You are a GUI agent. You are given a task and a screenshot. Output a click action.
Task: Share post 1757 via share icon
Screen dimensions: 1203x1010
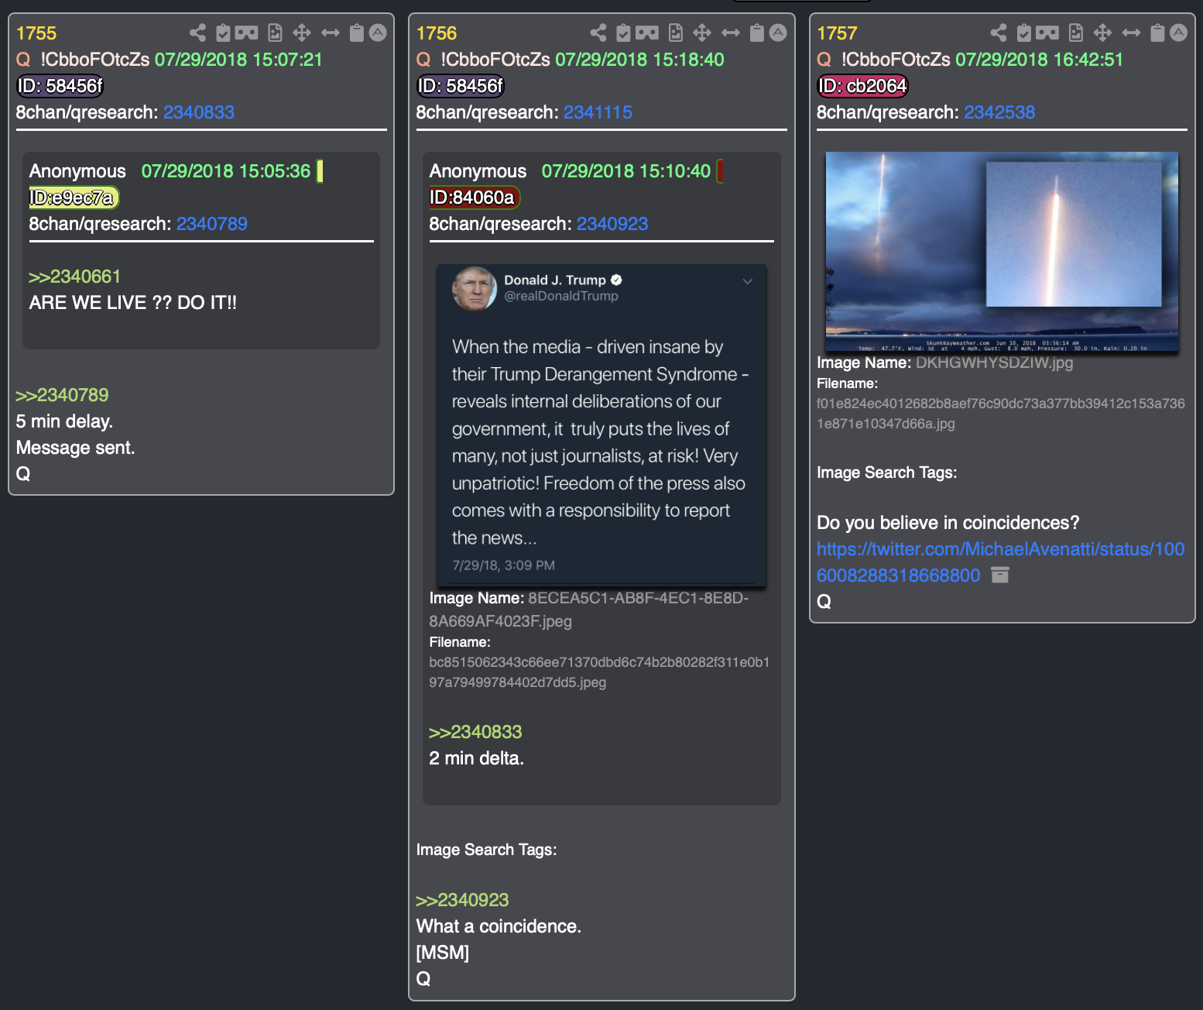(x=999, y=33)
